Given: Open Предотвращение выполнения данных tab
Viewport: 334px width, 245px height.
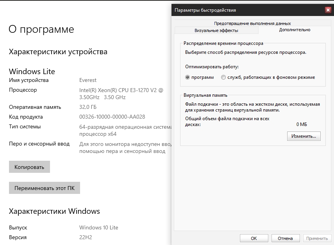Looking at the screenshot, I should pos(252,23).
